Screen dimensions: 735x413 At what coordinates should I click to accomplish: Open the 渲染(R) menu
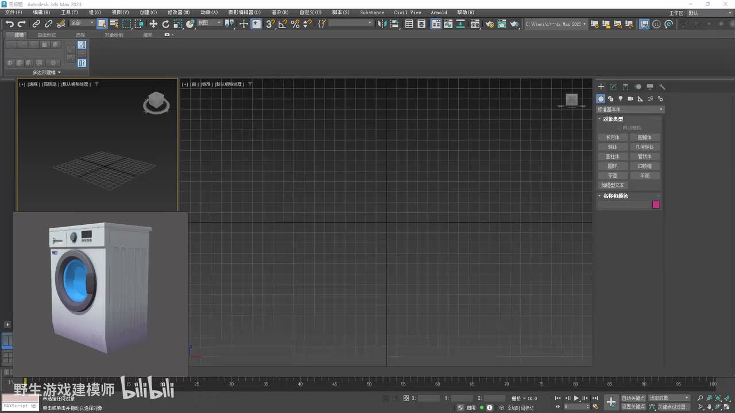point(280,12)
